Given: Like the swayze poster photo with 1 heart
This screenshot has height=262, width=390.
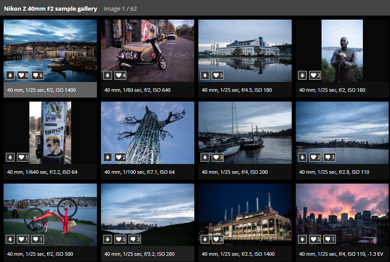Looking at the screenshot, I should [x=23, y=157].
